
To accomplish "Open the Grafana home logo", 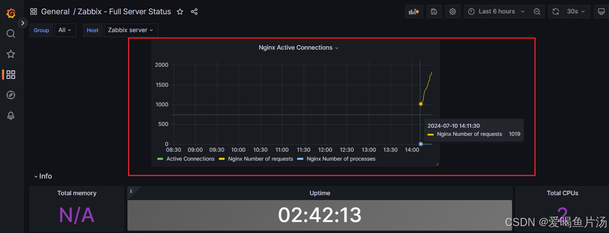I will click(11, 13).
